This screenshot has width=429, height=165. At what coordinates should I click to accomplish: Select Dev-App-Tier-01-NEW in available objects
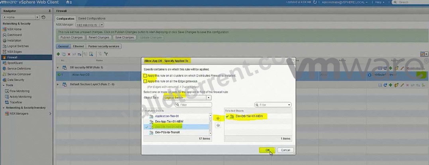click(169, 122)
